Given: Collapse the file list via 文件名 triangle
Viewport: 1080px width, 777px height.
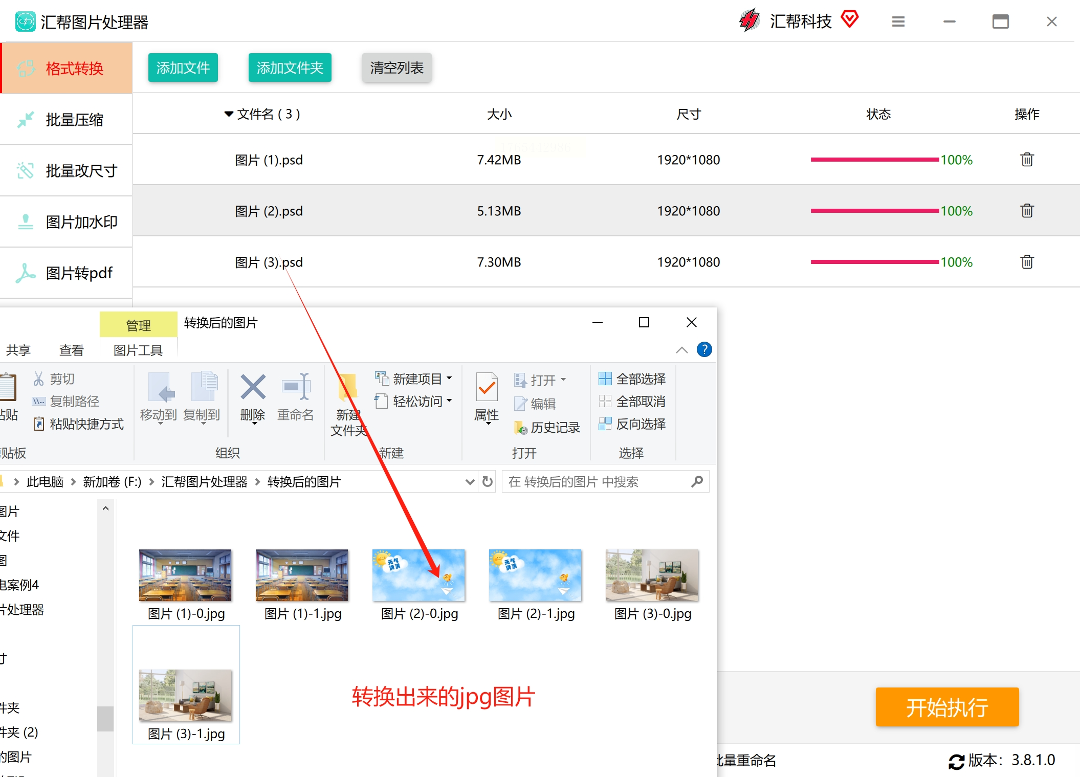Looking at the screenshot, I should [229, 114].
